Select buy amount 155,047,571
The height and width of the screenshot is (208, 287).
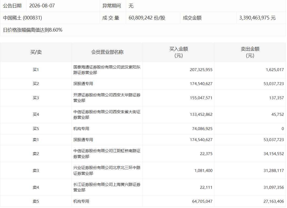tap(201, 98)
